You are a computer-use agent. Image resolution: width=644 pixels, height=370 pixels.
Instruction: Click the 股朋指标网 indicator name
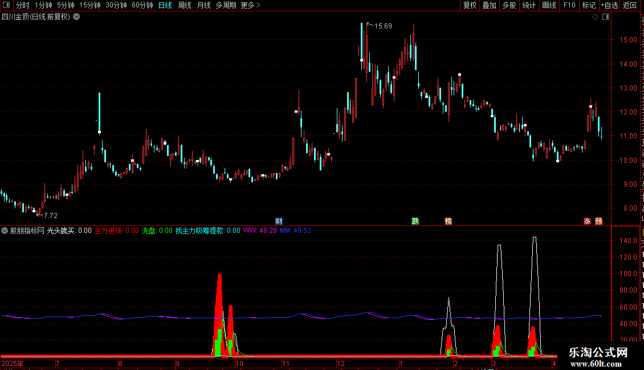click(27, 231)
